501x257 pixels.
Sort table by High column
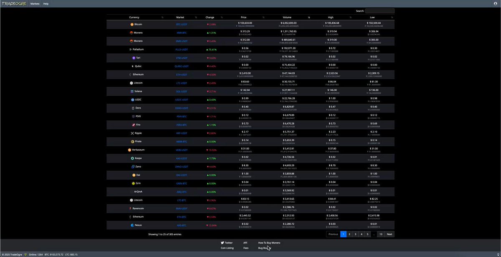point(331,17)
